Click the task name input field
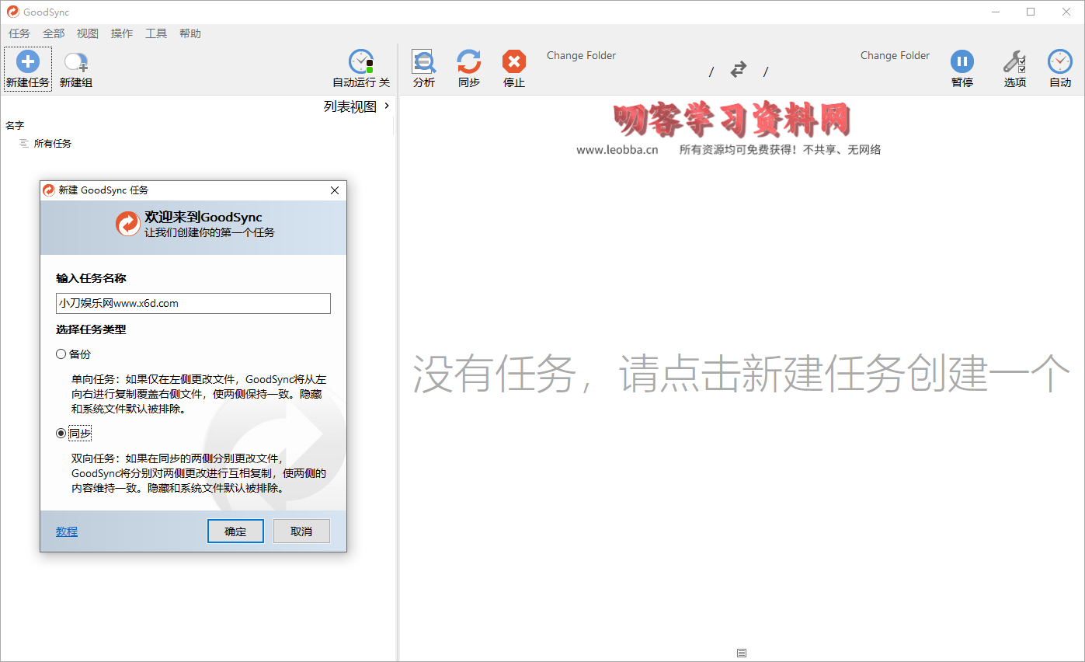This screenshot has height=662, width=1085. (x=193, y=304)
